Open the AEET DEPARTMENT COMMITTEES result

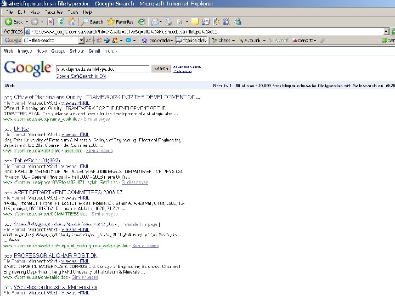pyautogui.click(x=68, y=192)
